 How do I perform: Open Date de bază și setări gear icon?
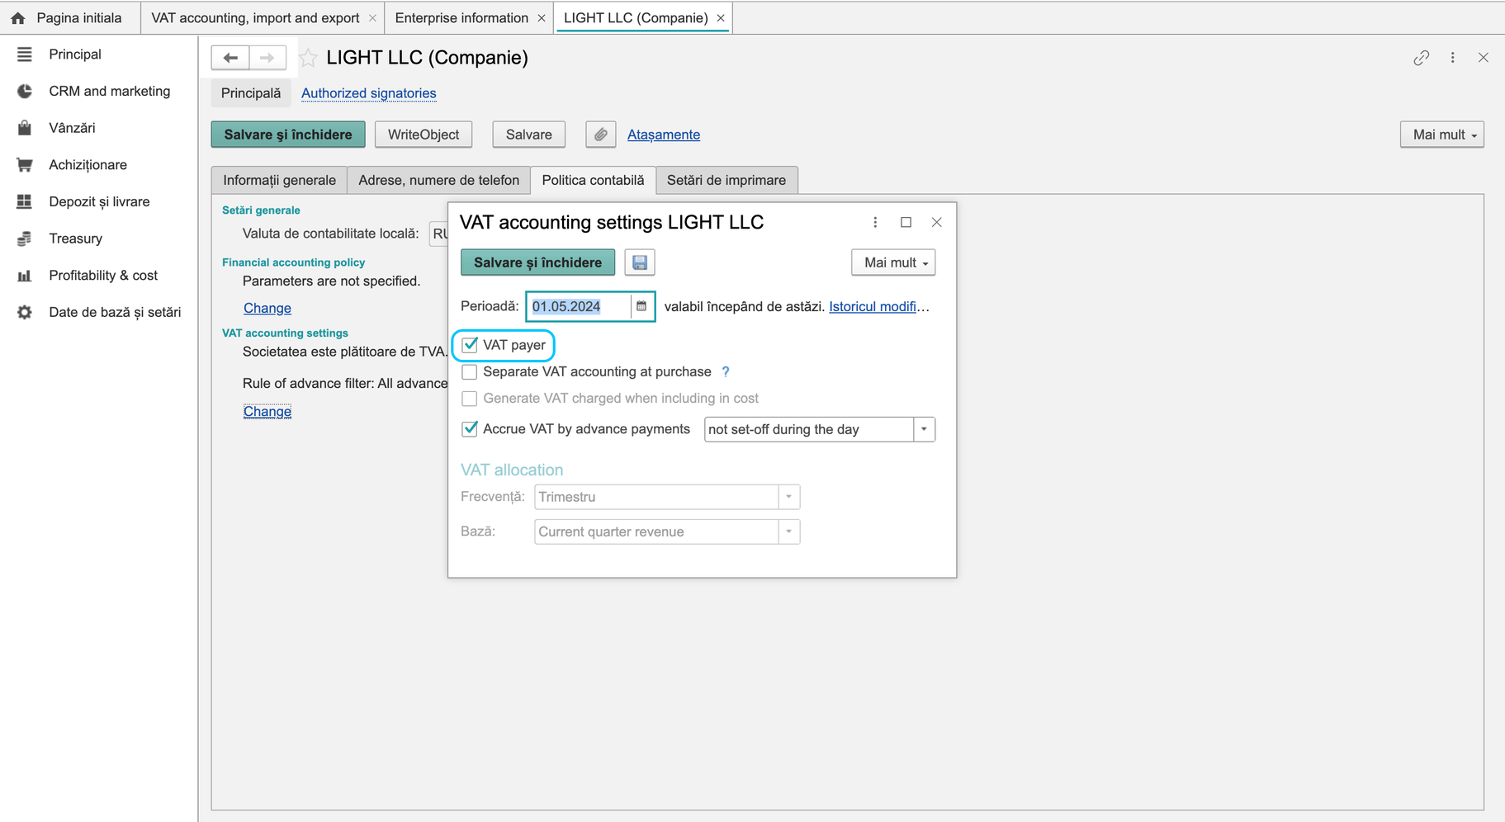(25, 312)
